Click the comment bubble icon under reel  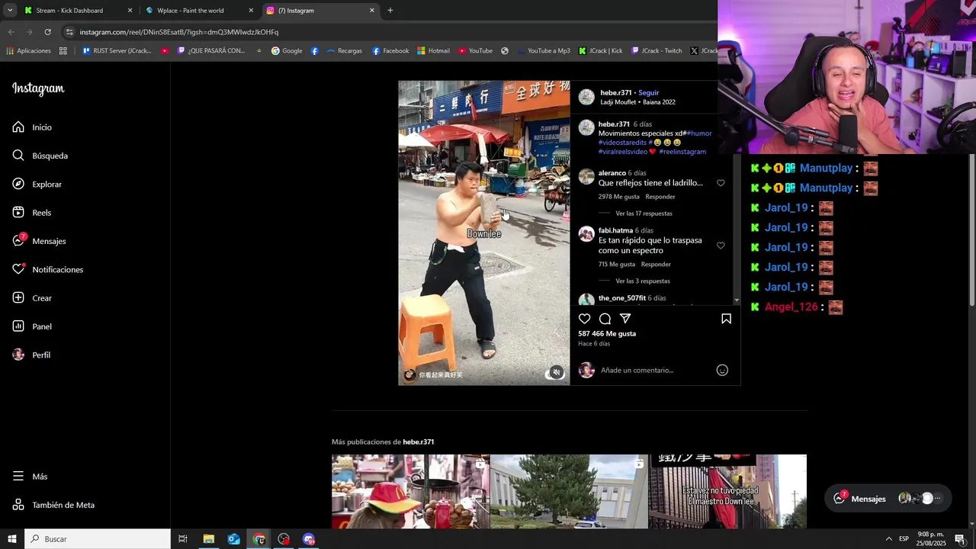click(605, 319)
